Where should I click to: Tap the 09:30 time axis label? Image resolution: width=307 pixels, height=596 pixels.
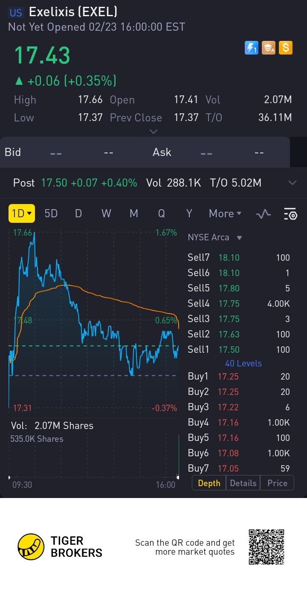(22, 485)
